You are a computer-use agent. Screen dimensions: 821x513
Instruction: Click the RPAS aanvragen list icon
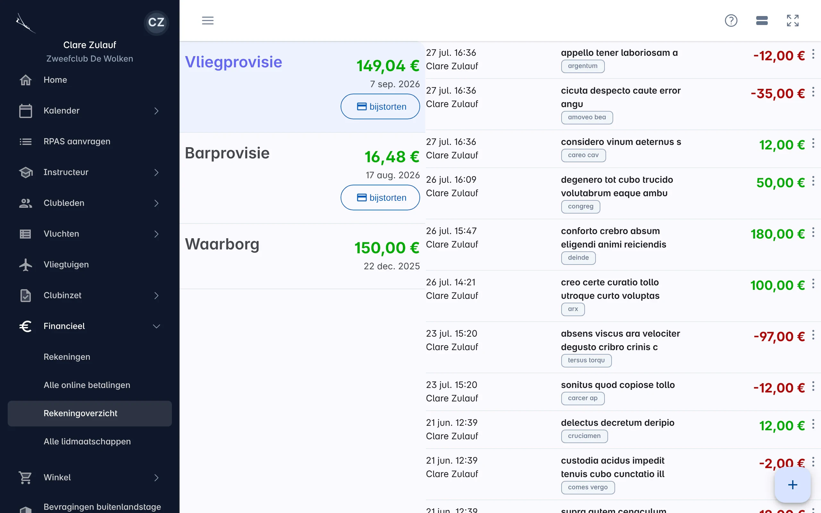click(x=25, y=141)
